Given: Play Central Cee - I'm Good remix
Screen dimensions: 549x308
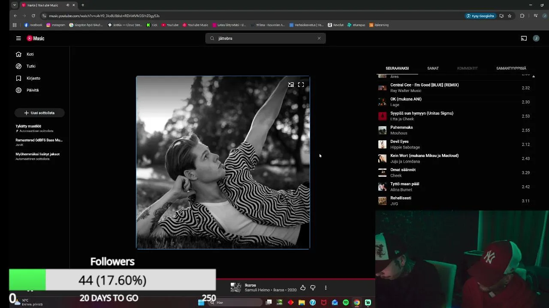Looking at the screenshot, I should click(x=455, y=88).
